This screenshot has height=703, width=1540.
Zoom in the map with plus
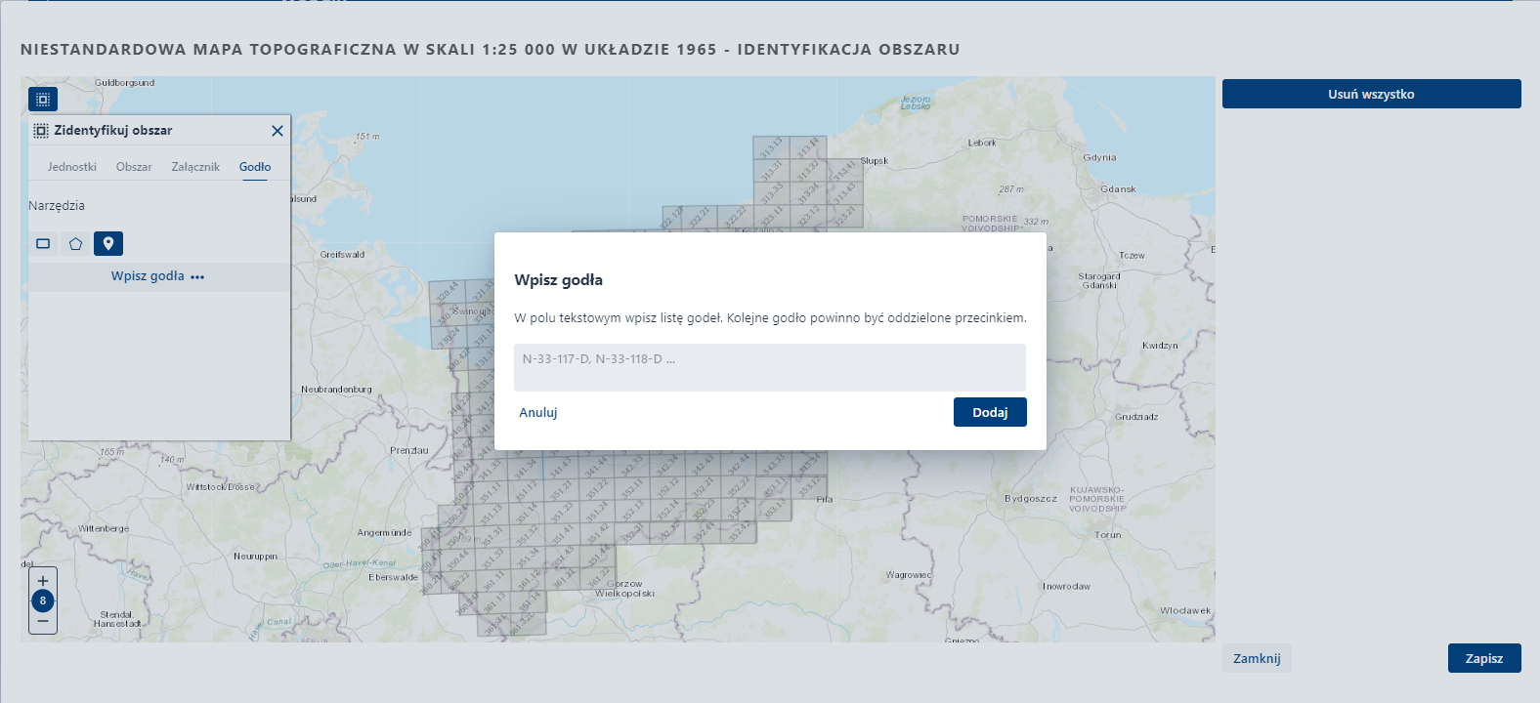pyautogui.click(x=43, y=581)
